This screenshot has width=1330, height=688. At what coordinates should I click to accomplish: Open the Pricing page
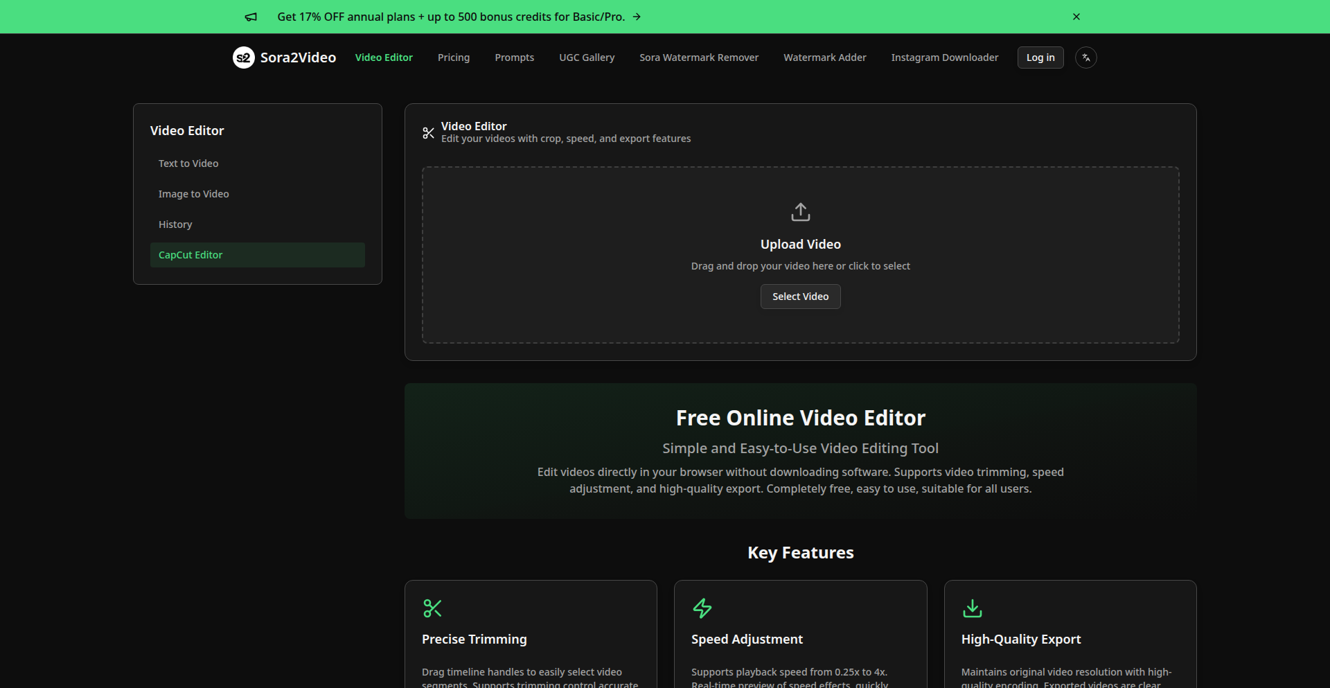point(453,58)
